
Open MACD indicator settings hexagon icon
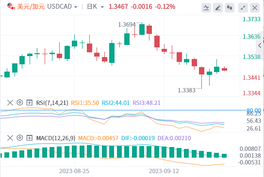[20, 138]
